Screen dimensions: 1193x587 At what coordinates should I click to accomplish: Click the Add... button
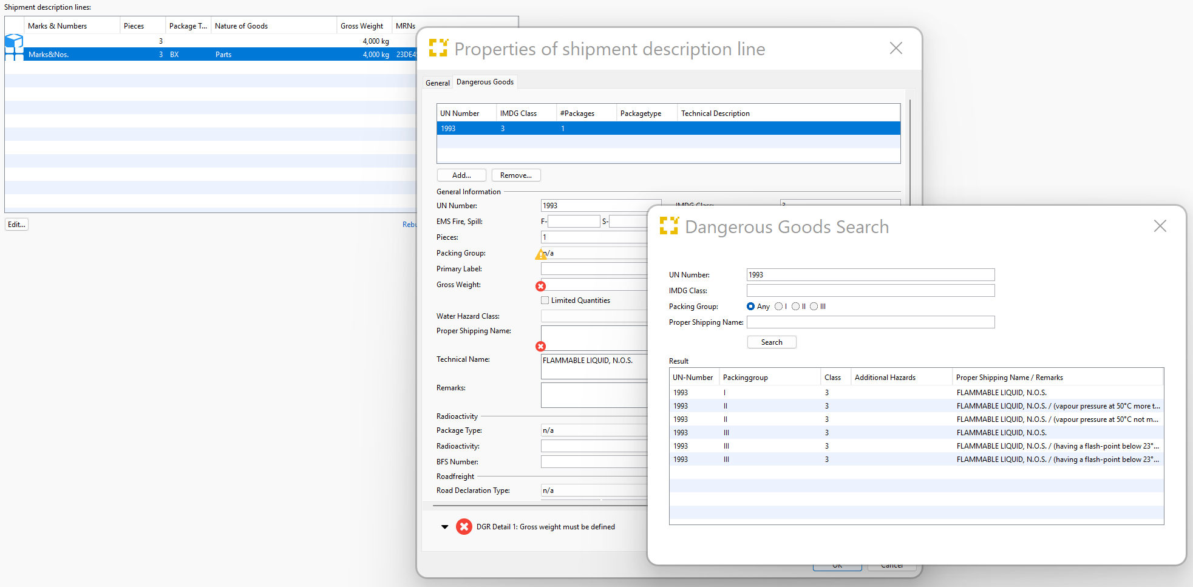(x=461, y=175)
